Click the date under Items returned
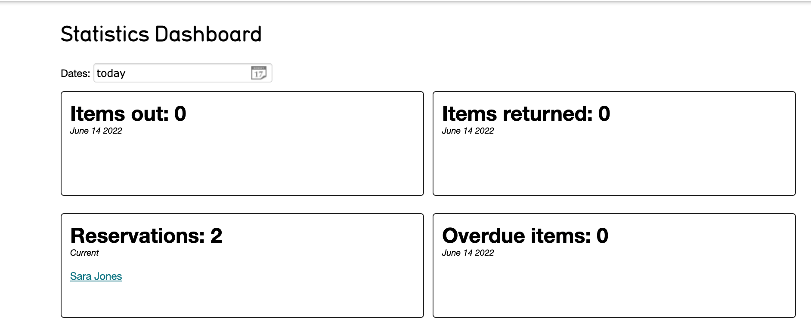This screenshot has height=330, width=811. pos(468,131)
